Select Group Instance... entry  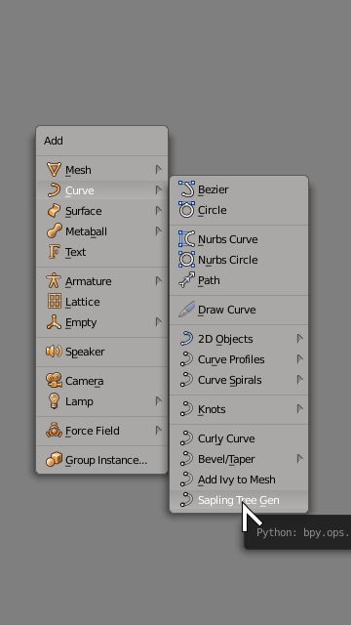coord(101,460)
